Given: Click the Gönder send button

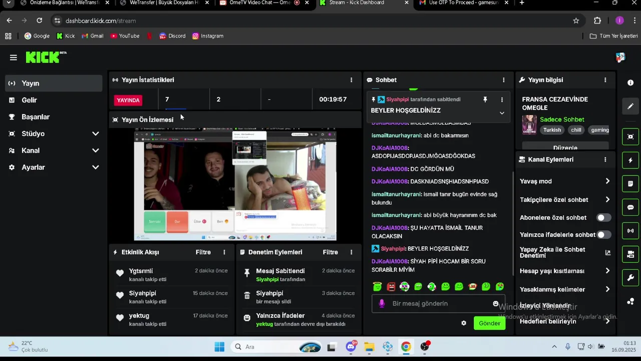Looking at the screenshot, I should [x=489, y=323].
